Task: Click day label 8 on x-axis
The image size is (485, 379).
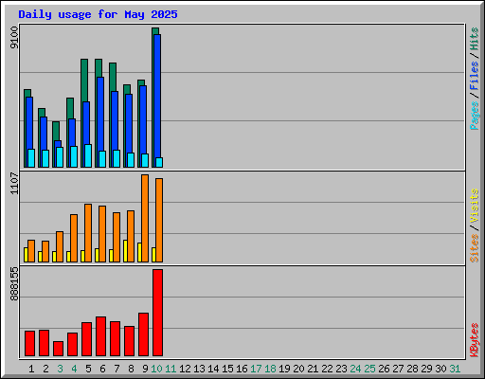Action: 131,369
